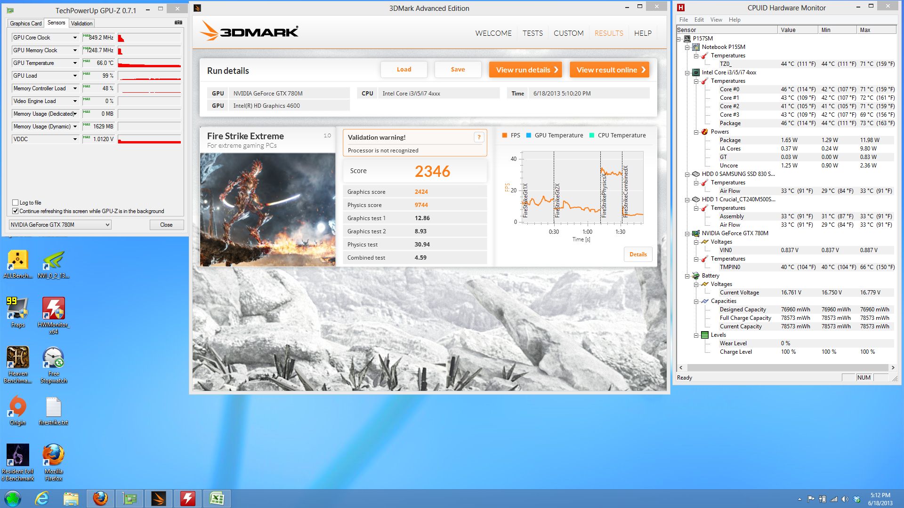Click the blue GPU Temperature legend swatch
The width and height of the screenshot is (904, 508).
pos(529,135)
